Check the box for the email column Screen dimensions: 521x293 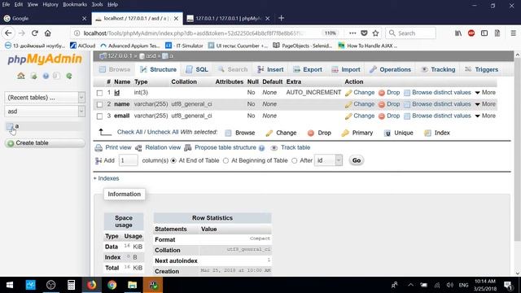[99, 116]
